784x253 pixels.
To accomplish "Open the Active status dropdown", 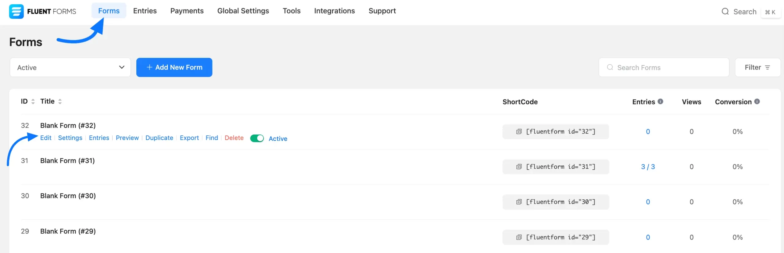I will [70, 67].
